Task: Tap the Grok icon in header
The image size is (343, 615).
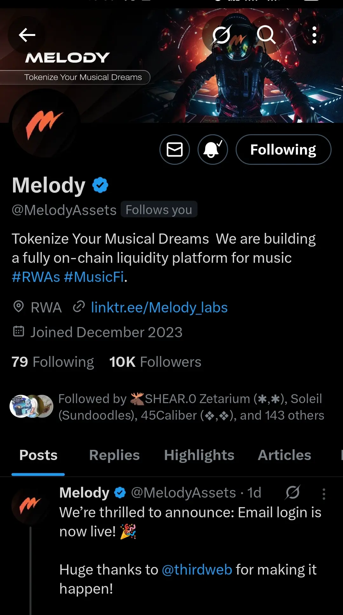Action: [221, 35]
